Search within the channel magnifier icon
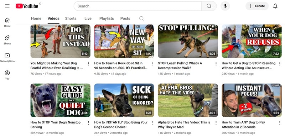Image resolution: width=285 pixels, height=137 pixels. point(141,18)
